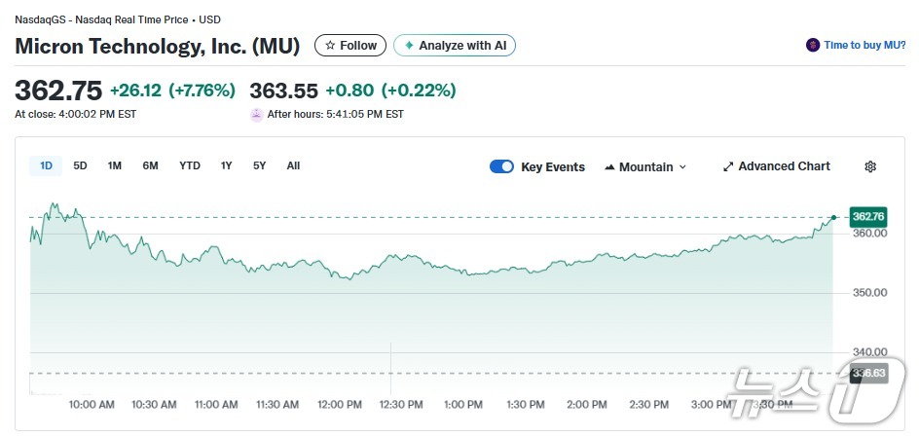The image size is (919, 437).
Task: Switch chart to YTD range
Action: (x=190, y=165)
